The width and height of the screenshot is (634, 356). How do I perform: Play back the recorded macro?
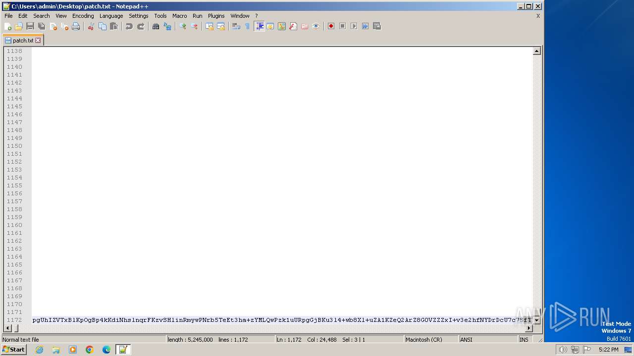pos(354,26)
